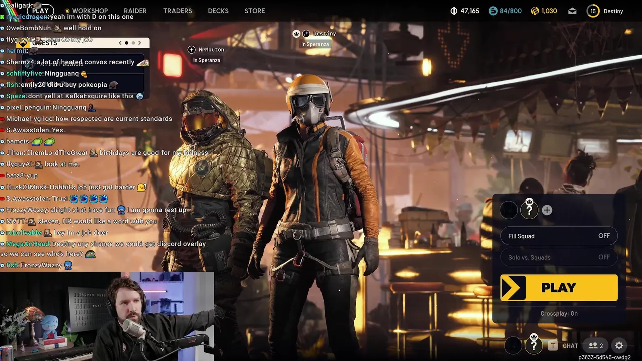Image resolution: width=642 pixels, height=361 pixels.
Task: Open the STORE tab
Action: point(255,11)
